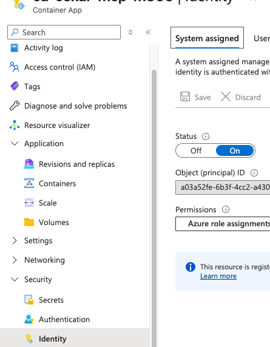Image resolution: width=270 pixels, height=347 pixels.
Task: Click the info icon next to Status
Action: pyautogui.click(x=206, y=136)
